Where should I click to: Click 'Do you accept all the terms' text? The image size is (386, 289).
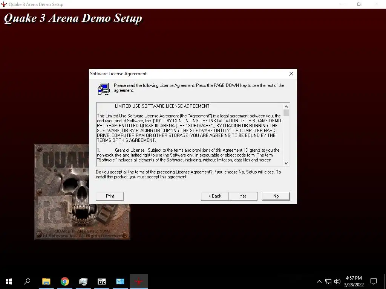pyautogui.click(x=188, y=175)
